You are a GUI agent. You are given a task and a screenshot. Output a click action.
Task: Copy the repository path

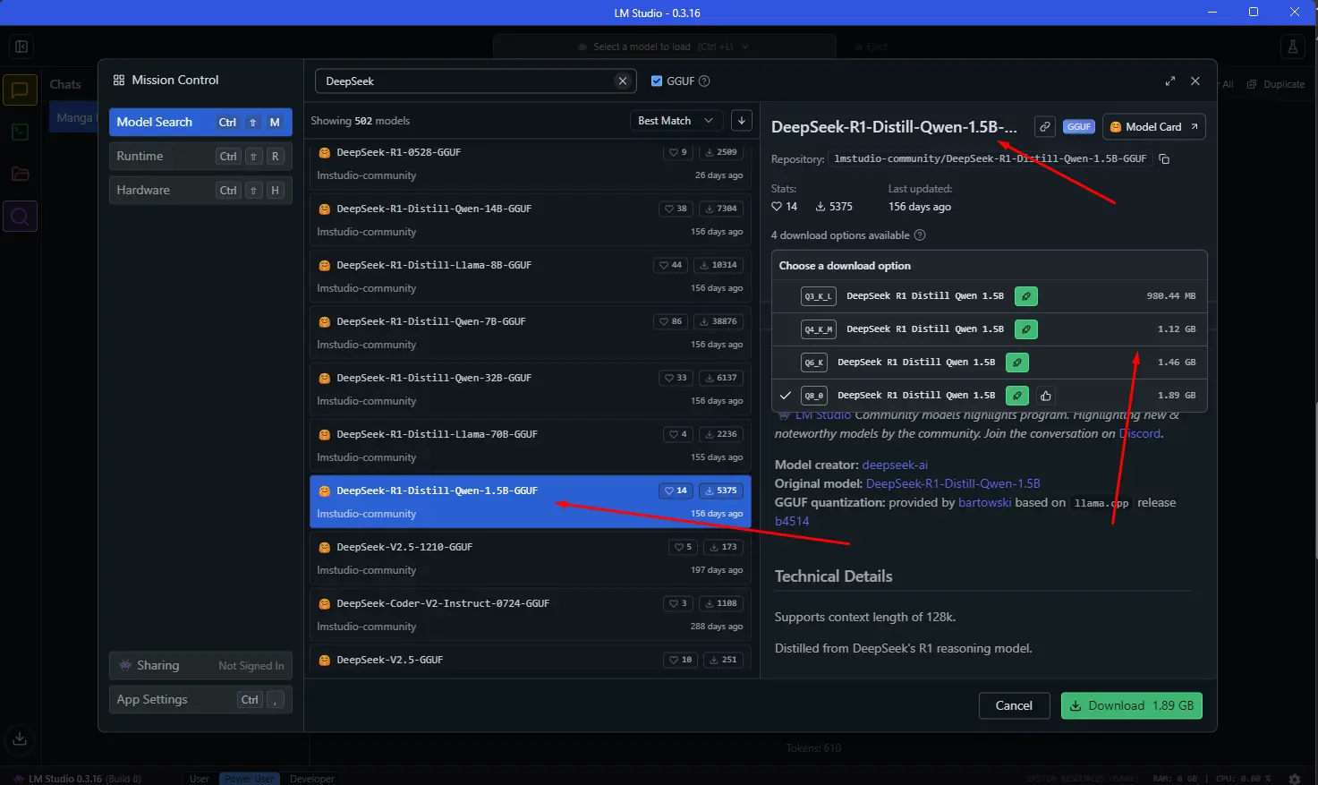[x=1164, y=159]
